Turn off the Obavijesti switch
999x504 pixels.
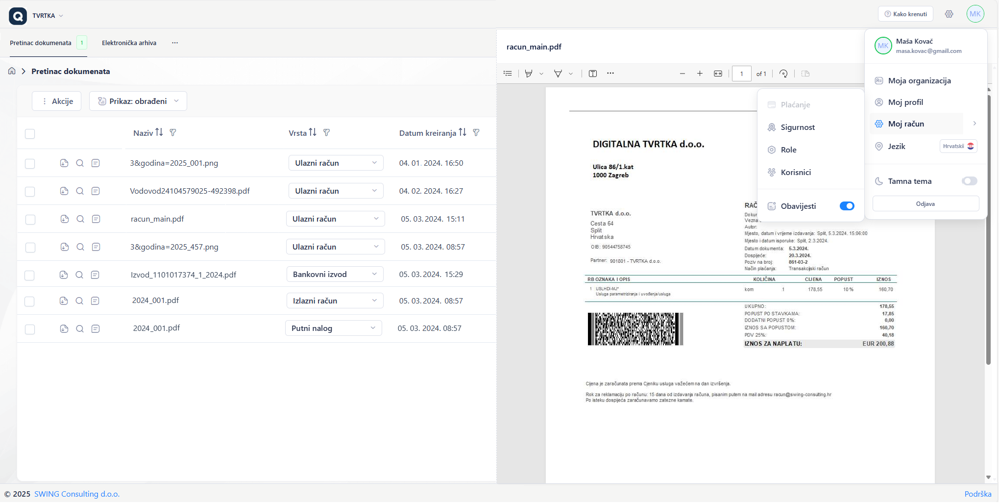pyautogui.click(x=847, y=206)
